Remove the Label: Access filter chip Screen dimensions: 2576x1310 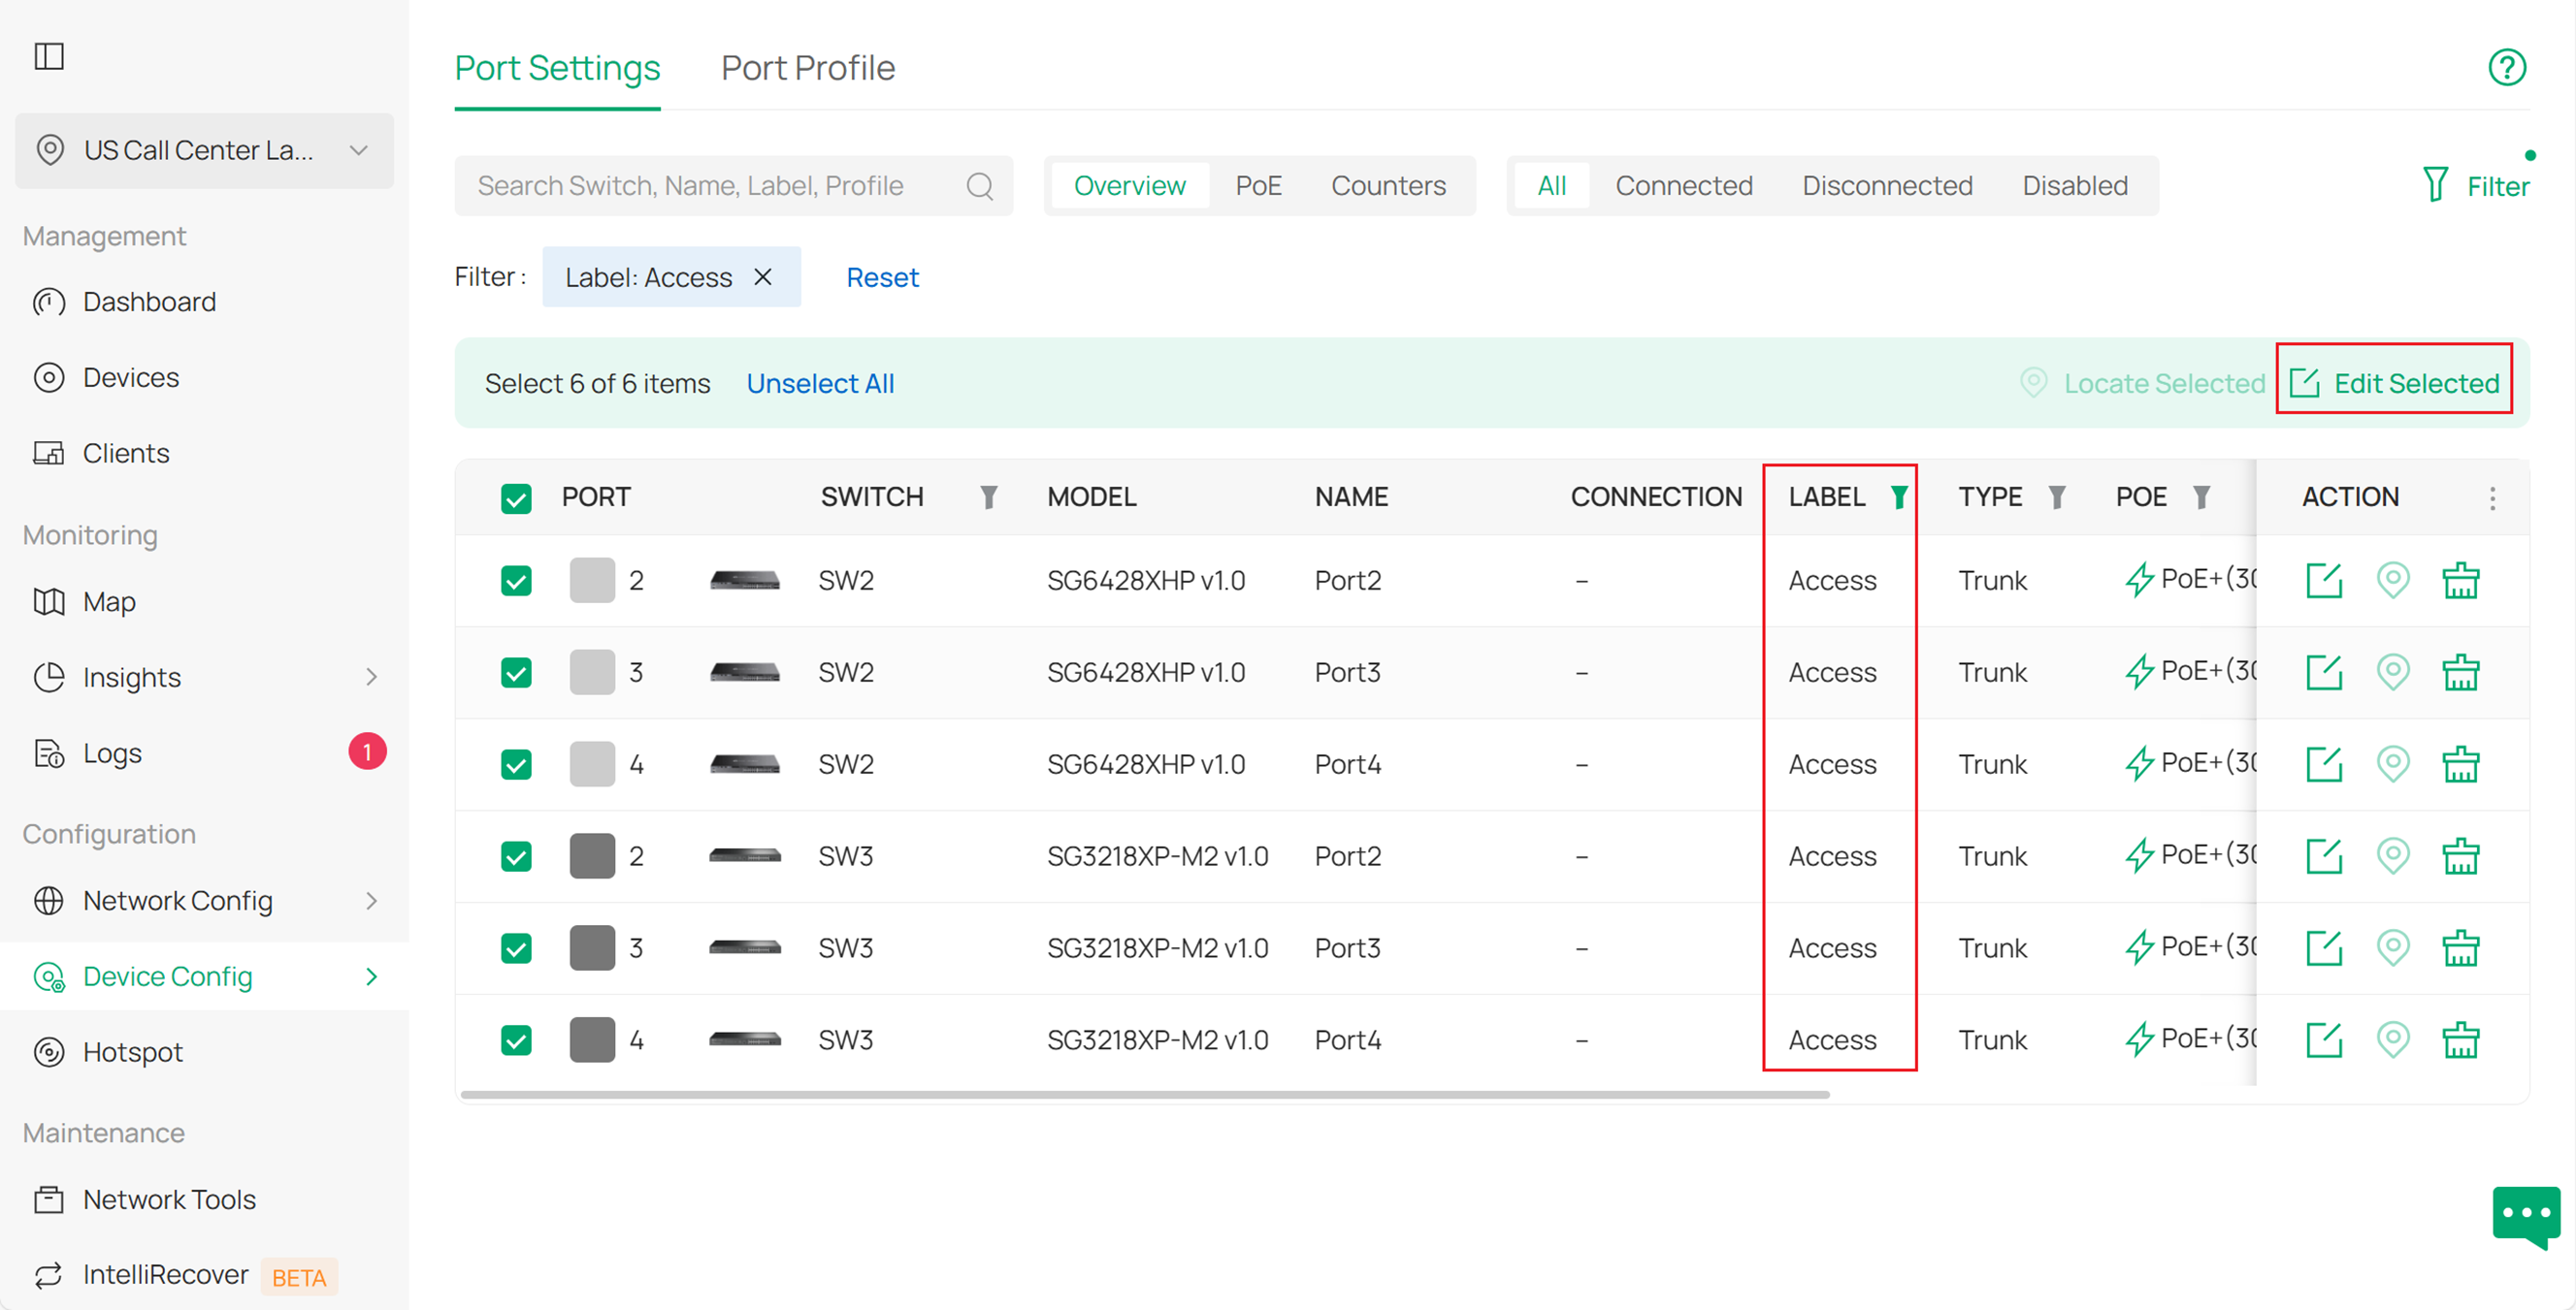tap(762, 276)
